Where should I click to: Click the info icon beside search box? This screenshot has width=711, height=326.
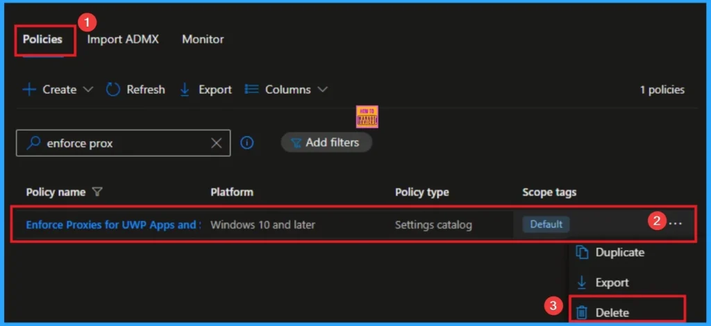pyautogui.click(x=246, y=143)
